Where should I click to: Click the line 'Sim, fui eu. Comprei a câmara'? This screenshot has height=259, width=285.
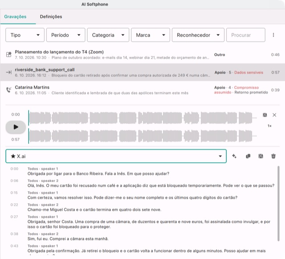[68, 239]
